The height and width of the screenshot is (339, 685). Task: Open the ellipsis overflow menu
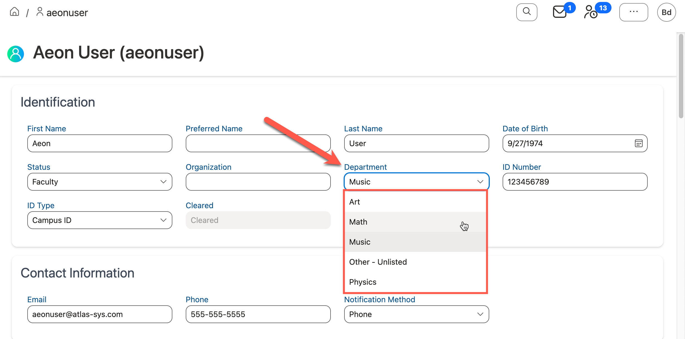pyautogui.click(x=633, y=12)
